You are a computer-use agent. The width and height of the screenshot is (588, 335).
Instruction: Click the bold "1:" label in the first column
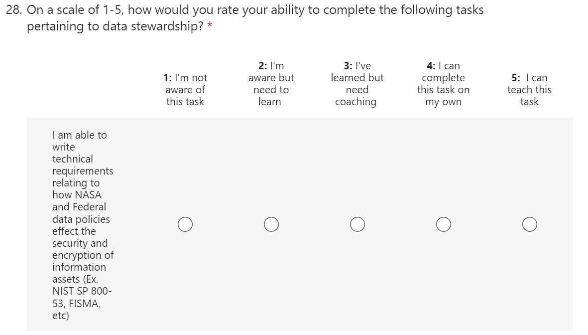click(168, 78)
